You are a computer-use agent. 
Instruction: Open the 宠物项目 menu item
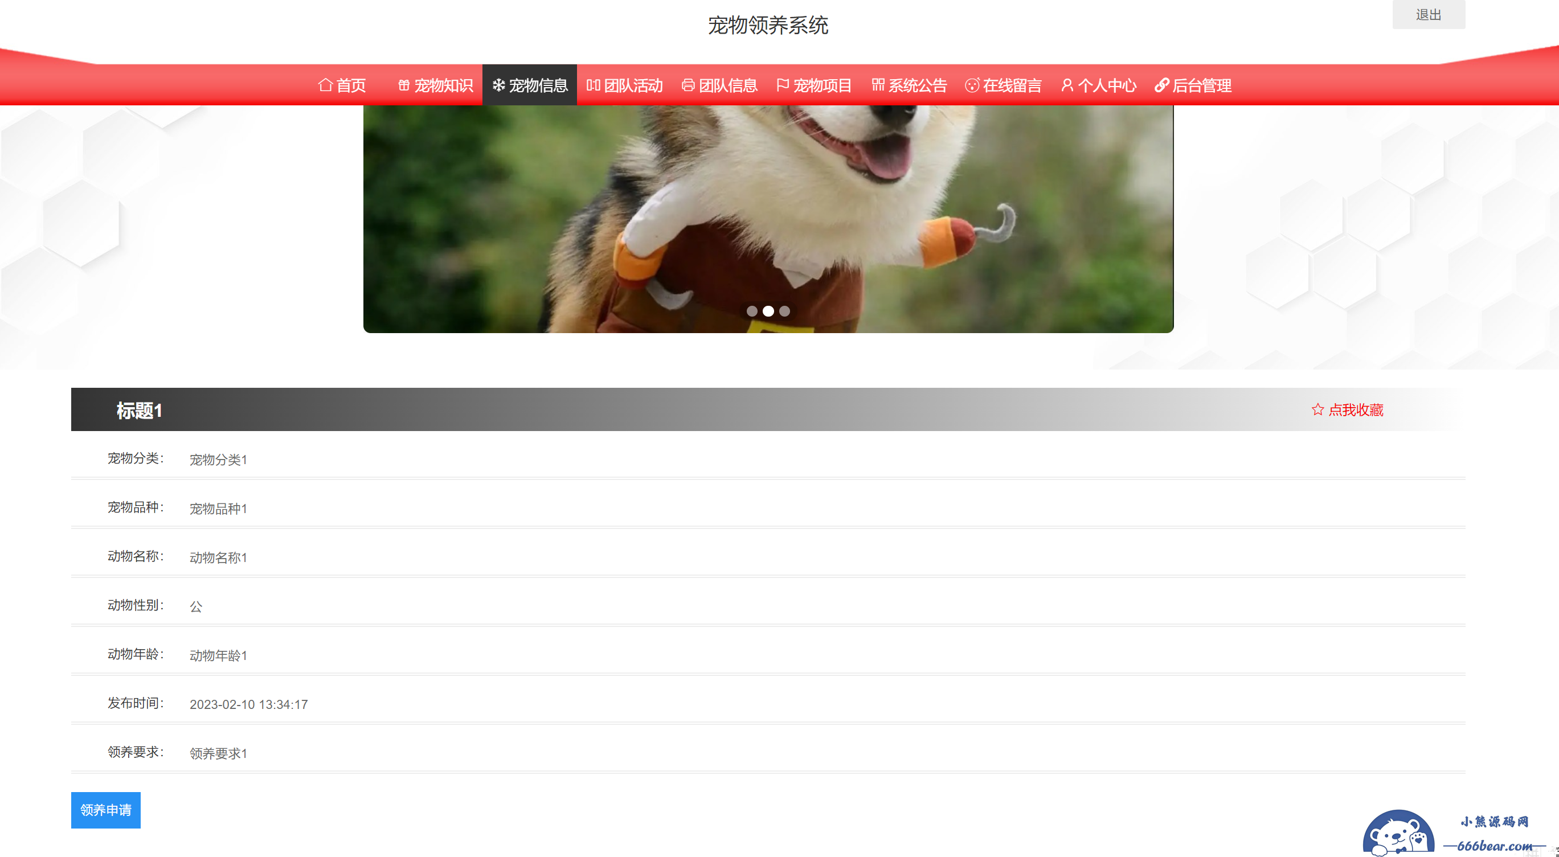point(814,85)
